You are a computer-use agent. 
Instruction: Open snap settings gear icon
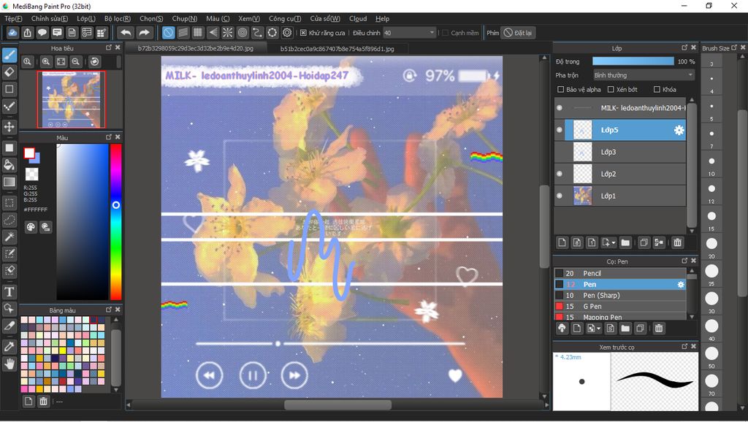tap(286, 32)
